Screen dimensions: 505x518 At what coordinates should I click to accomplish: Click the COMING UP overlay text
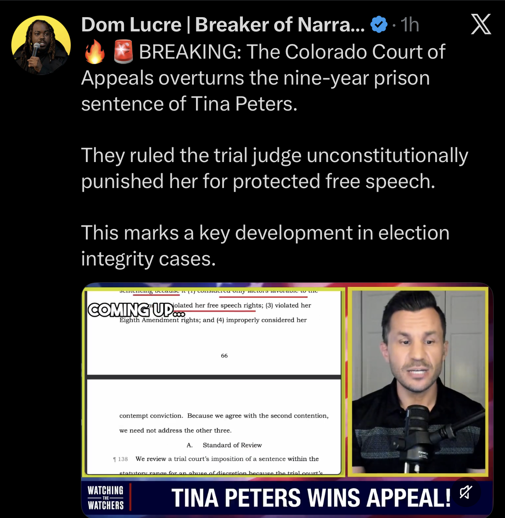click(136, 310)
